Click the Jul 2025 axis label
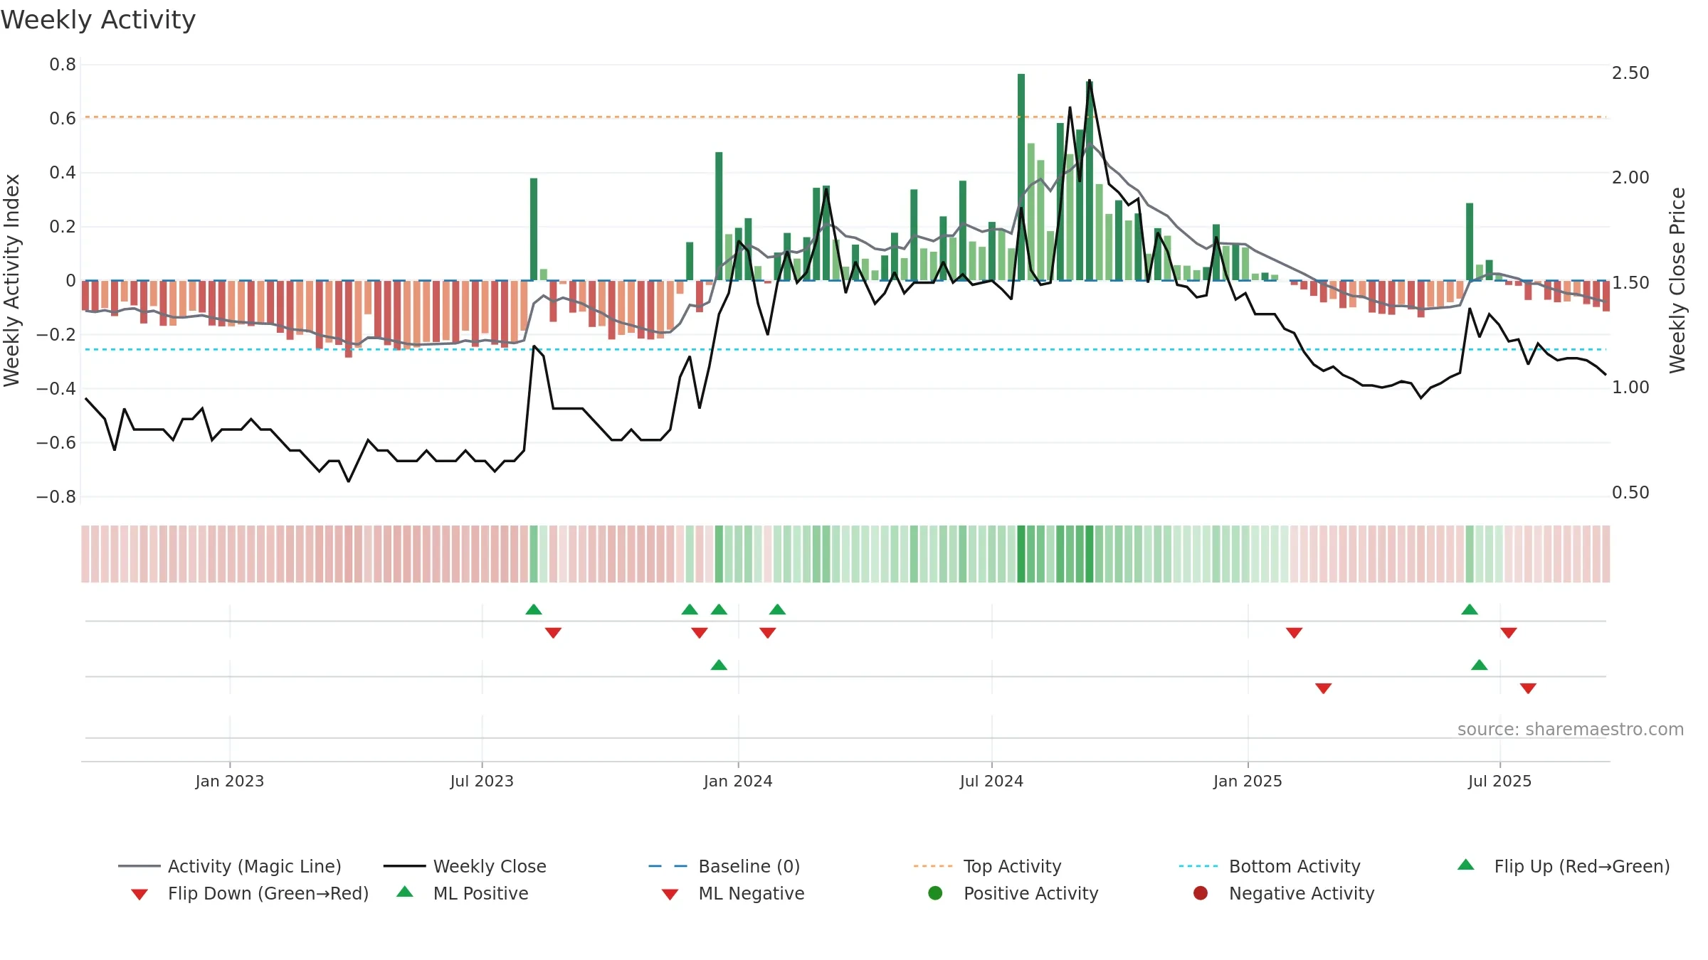Image resolution: width=1708 pixels, height=960 pixels. click(x=1499, y=781)
